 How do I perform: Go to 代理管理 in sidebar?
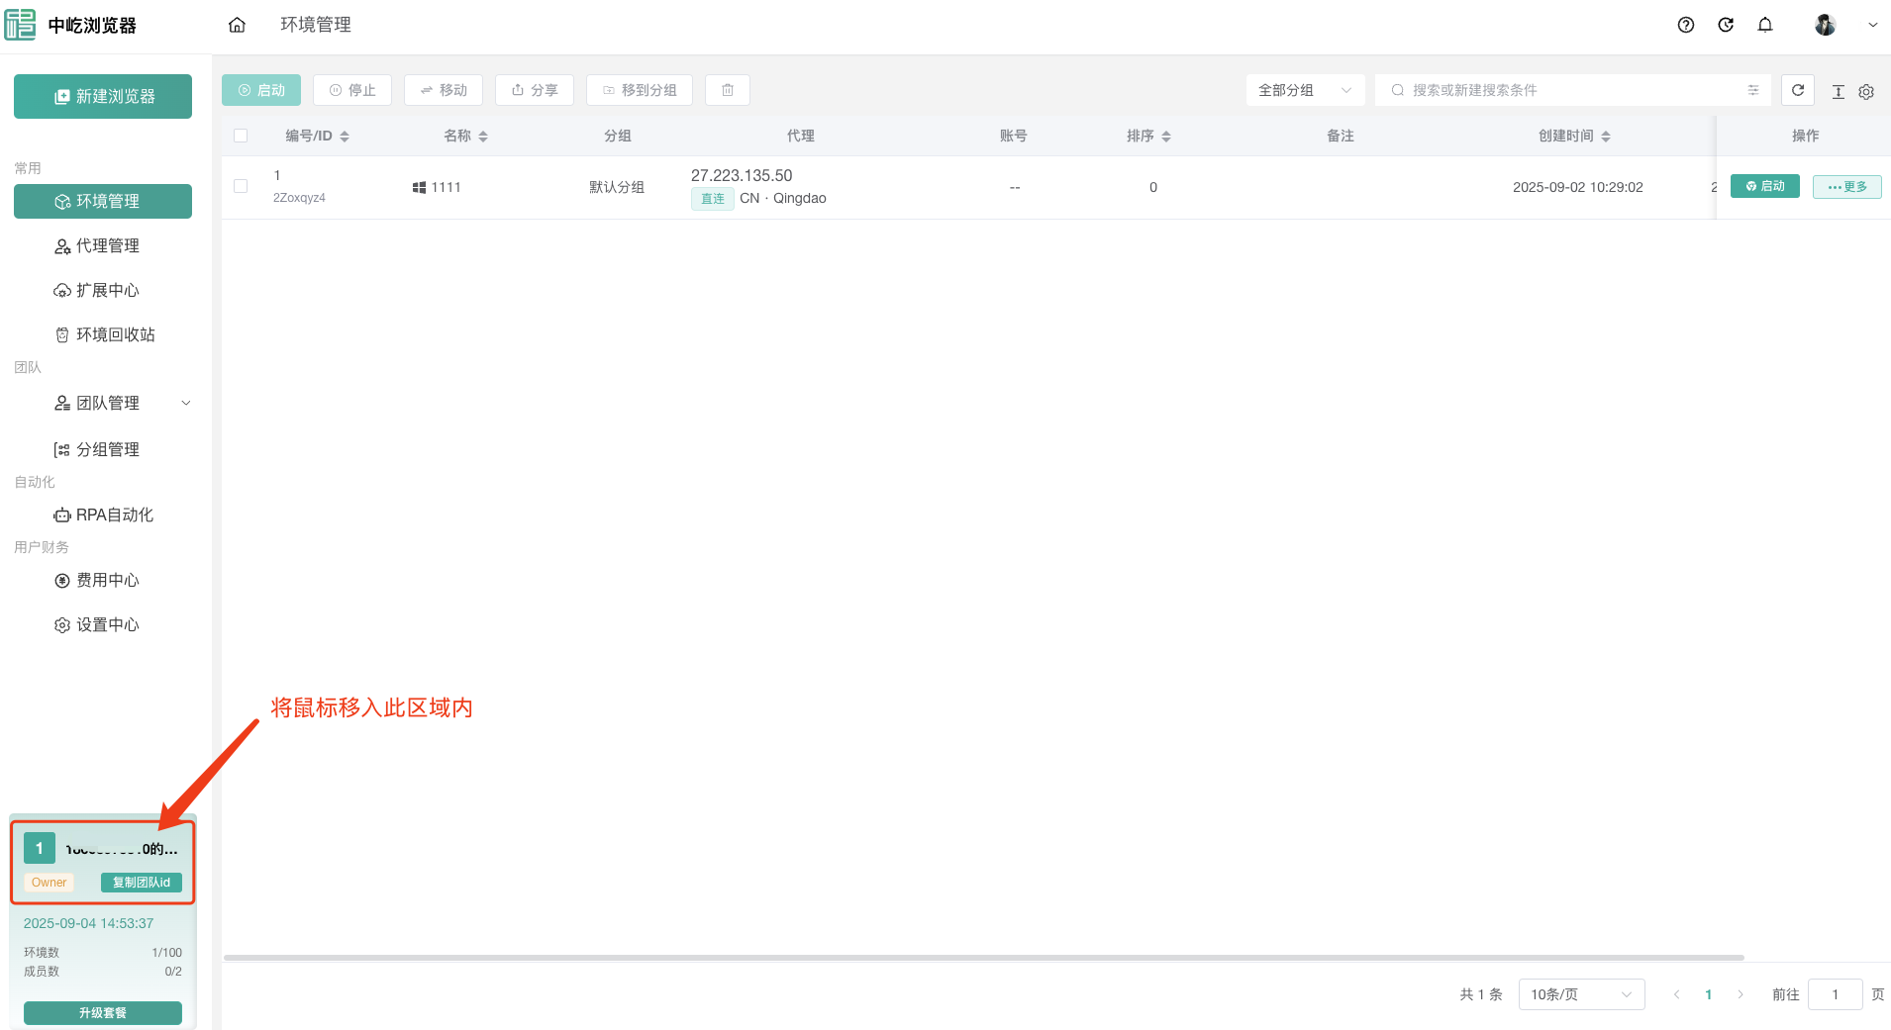tap(107, 245)
